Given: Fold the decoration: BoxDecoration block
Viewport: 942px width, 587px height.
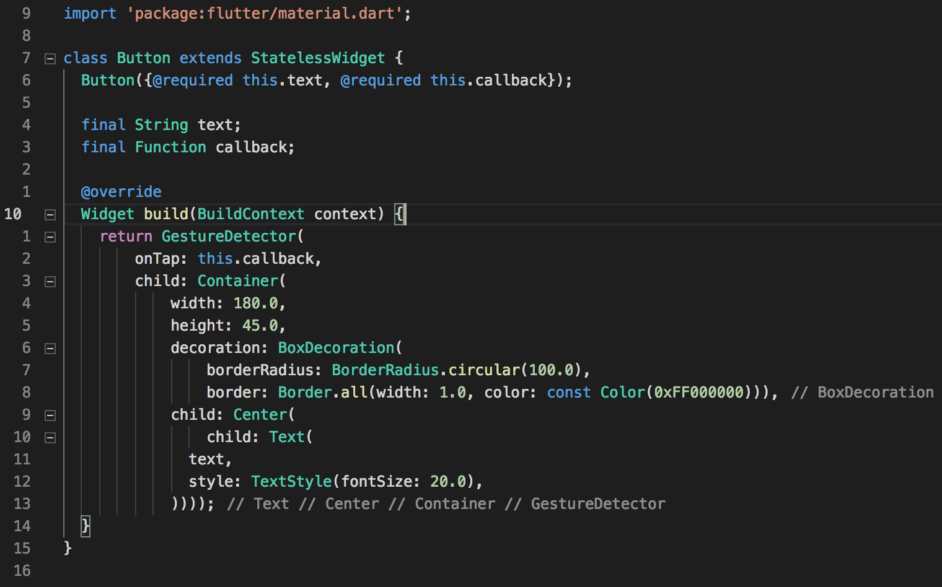Looking at the screenshot, I should 50,349.
